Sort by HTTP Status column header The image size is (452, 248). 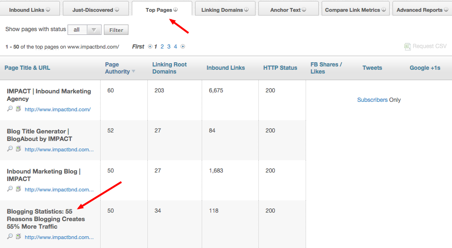(x=280, y=68)
